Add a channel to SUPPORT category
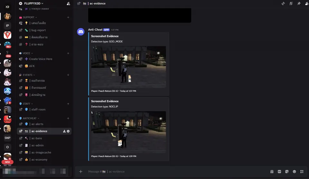309x179 pixels. (x=68, y=17)
